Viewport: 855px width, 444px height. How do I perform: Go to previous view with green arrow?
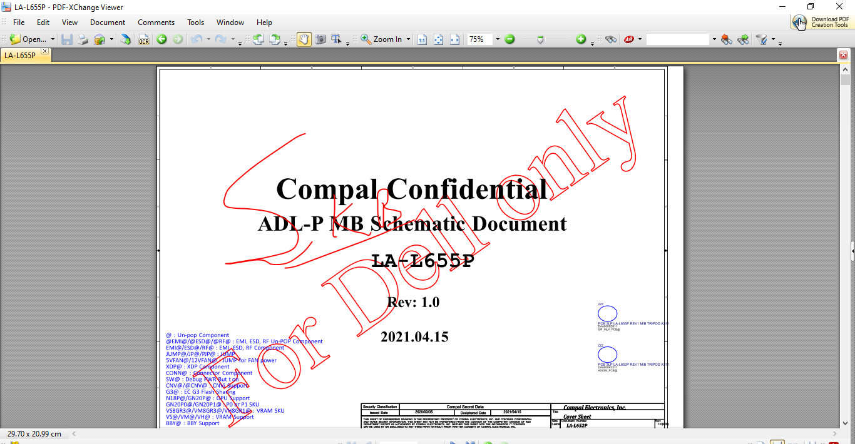pos(161,39)
